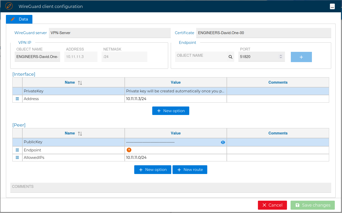The height and width of the screenshot is (213, 342).
Task: Click the top-right window panel icon
Action: point(332,6)
